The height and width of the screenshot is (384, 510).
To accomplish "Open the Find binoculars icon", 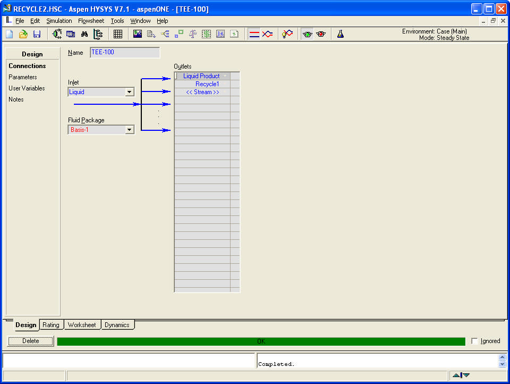I will (x=84, y=34).
